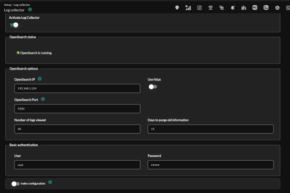Click the Days to purge old information field

210,129
